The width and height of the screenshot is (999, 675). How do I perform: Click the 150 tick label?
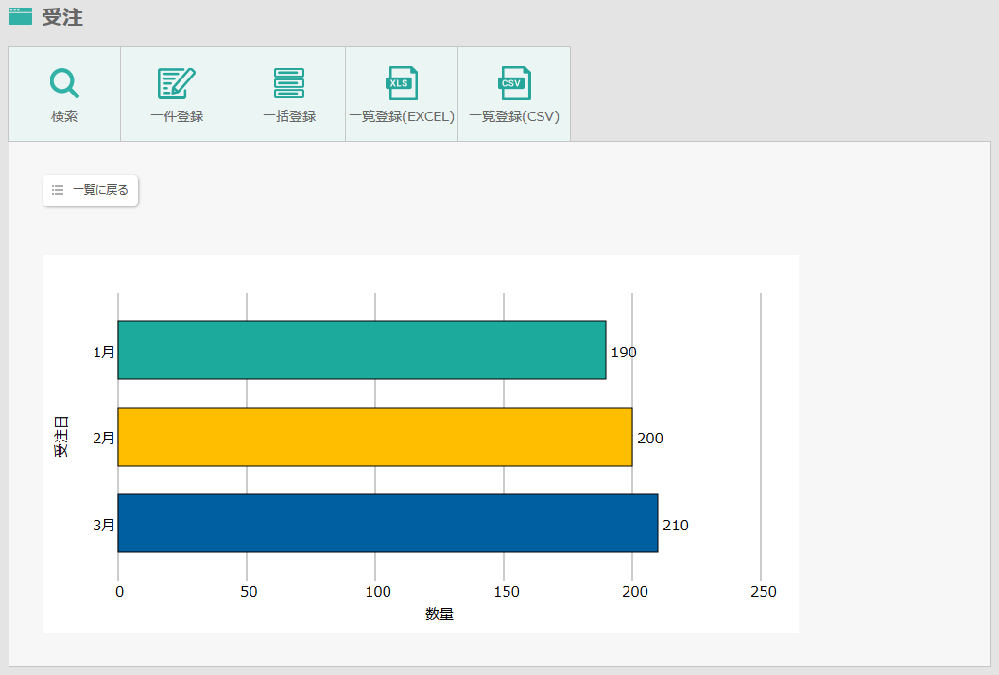tap(507, 592)
